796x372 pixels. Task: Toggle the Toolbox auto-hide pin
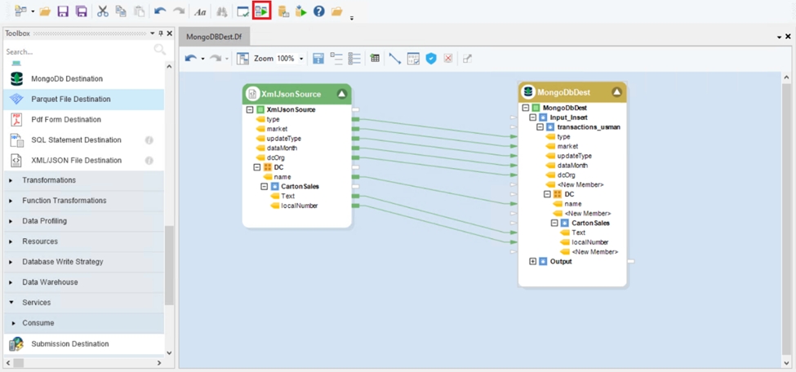[161, 33]
